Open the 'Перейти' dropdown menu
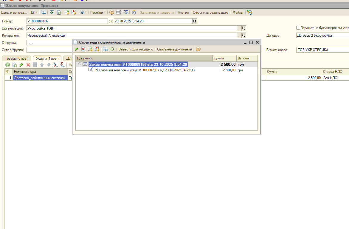 98,13
